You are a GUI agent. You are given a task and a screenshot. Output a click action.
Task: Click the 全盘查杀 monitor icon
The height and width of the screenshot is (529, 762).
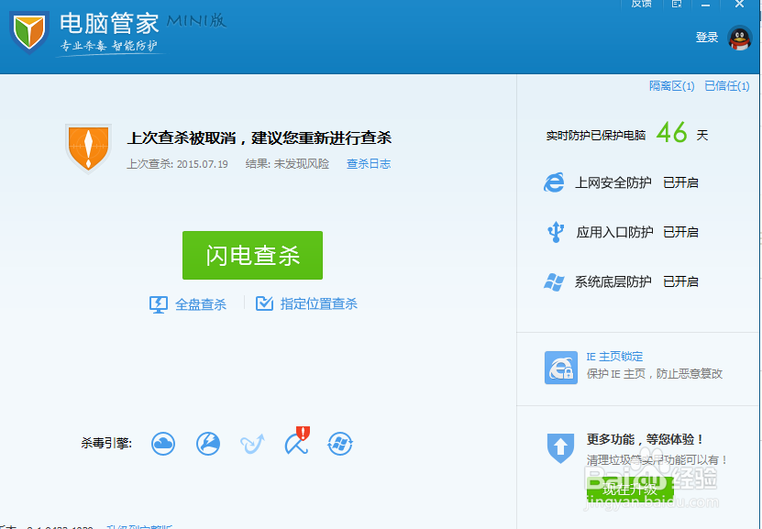tap(159, 304)
